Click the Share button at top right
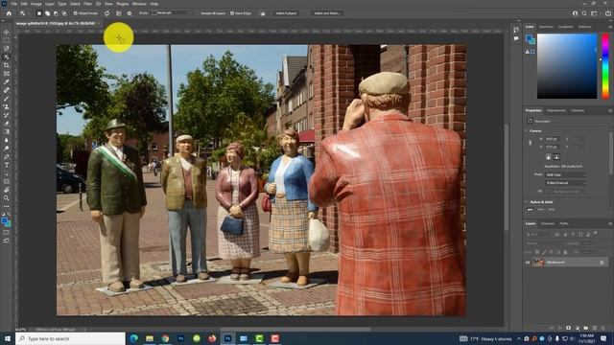This screenshot has width=614, height=345. (x=607, y=13)
